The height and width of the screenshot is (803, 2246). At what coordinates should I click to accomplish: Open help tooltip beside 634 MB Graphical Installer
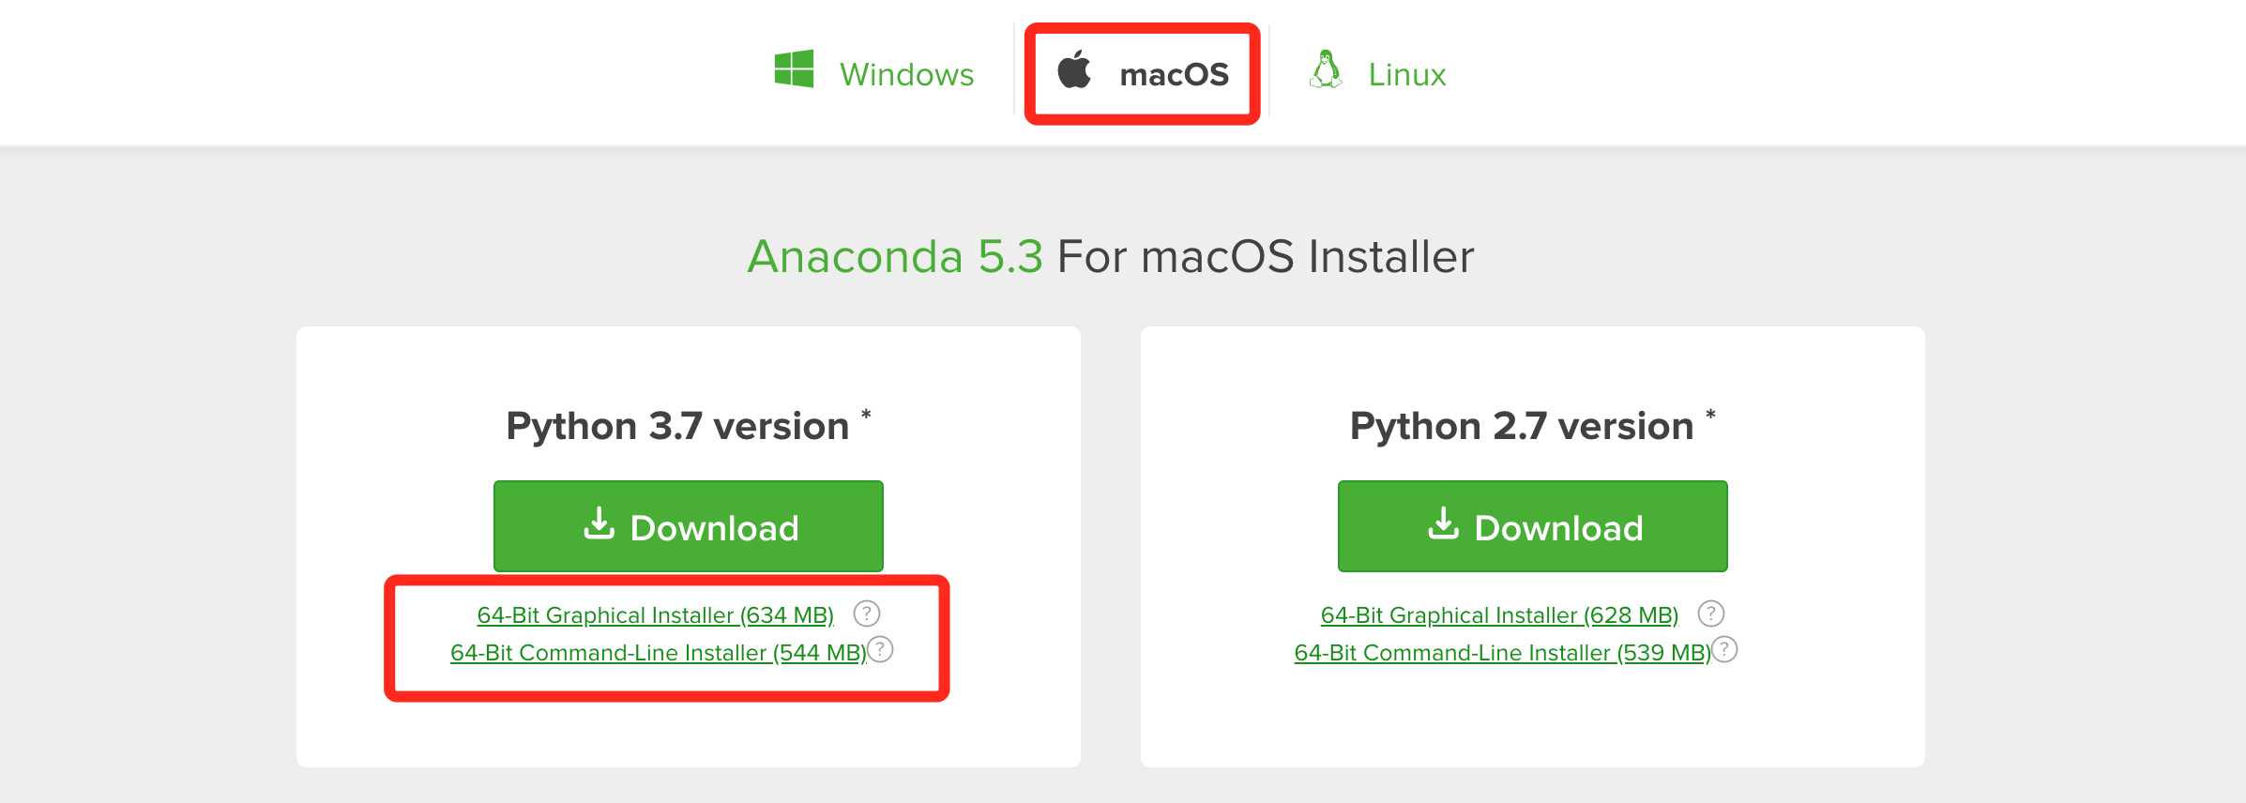(x=868, y=614)
